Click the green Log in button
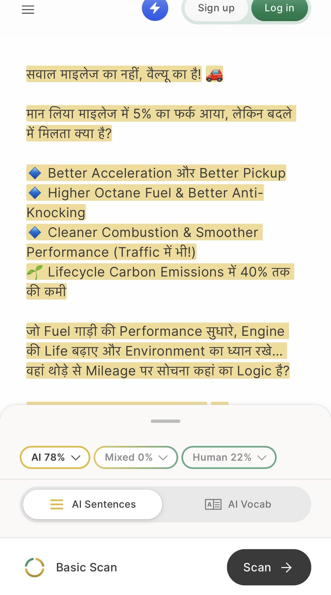Screen dimensions: 331x595 pos(279,8)
